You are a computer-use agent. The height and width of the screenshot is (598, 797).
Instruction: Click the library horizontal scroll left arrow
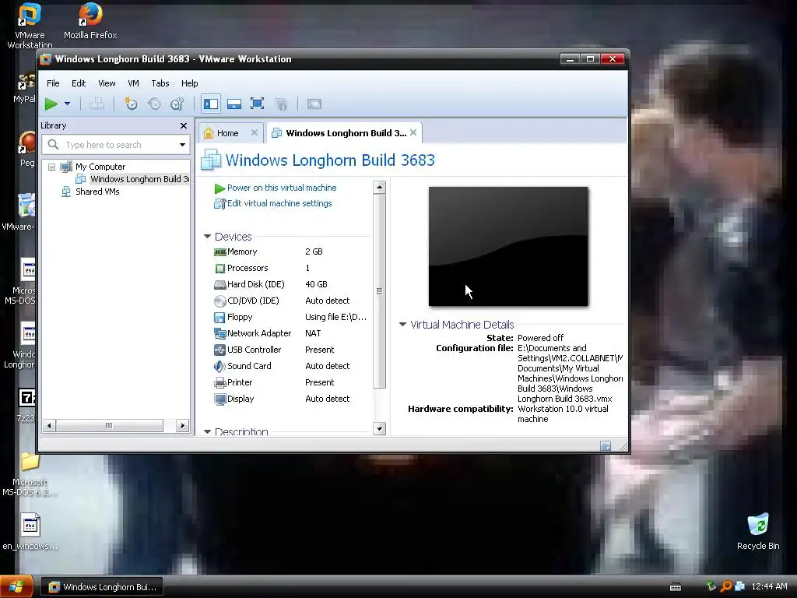pyautogui.click(x=49, y=426)
